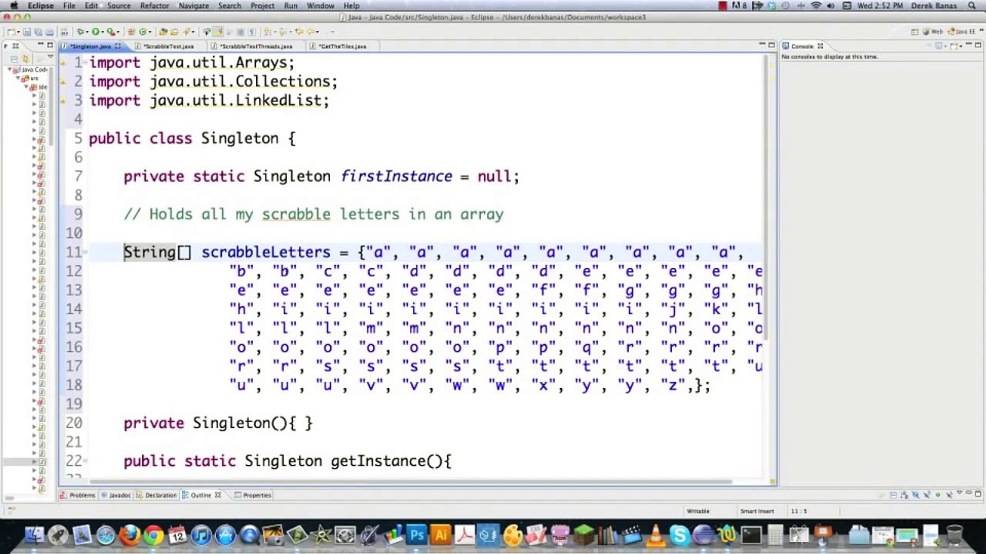Toggle Mark Occurrences highlighter icon
Image resolution: width=986 pixels, height=554 pixels.
218,32
